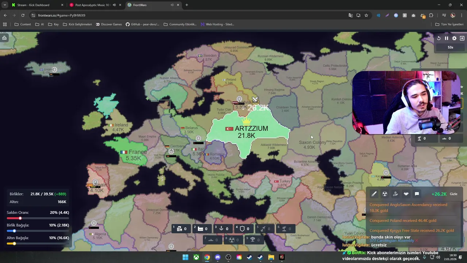This screenshot has height=263, width=467.
Task: Pause the game
Action: pos(447,38)
